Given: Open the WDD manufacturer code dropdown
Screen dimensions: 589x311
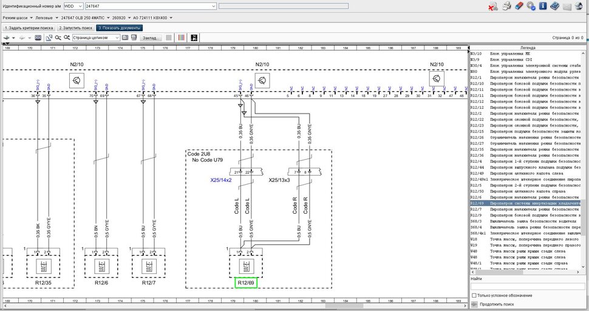Looking at the screenshot, I should [80, 6].
